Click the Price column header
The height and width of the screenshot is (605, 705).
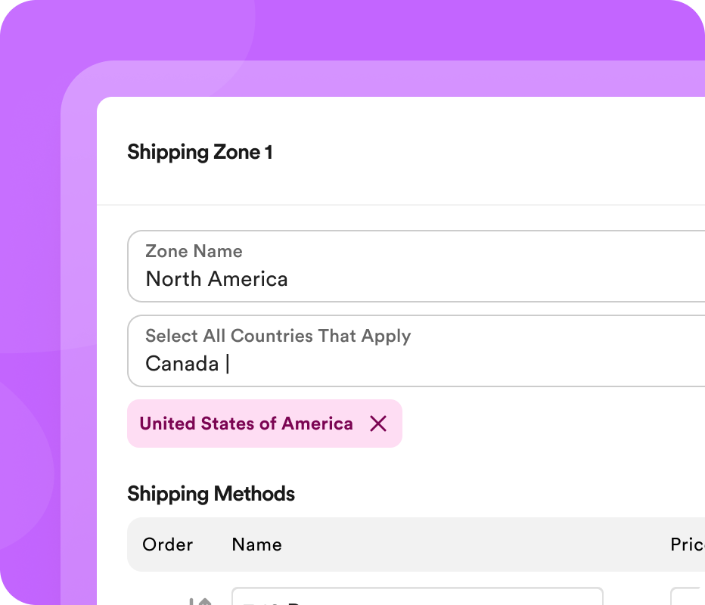click(687, 544)
